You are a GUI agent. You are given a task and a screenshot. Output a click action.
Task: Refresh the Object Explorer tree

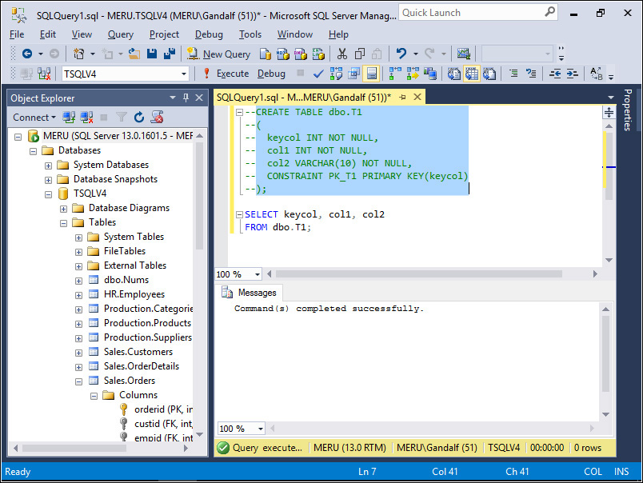click(138, 117)
